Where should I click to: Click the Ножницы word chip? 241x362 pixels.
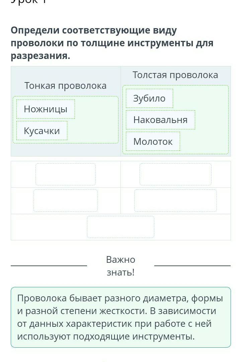[x=46, y=109]
